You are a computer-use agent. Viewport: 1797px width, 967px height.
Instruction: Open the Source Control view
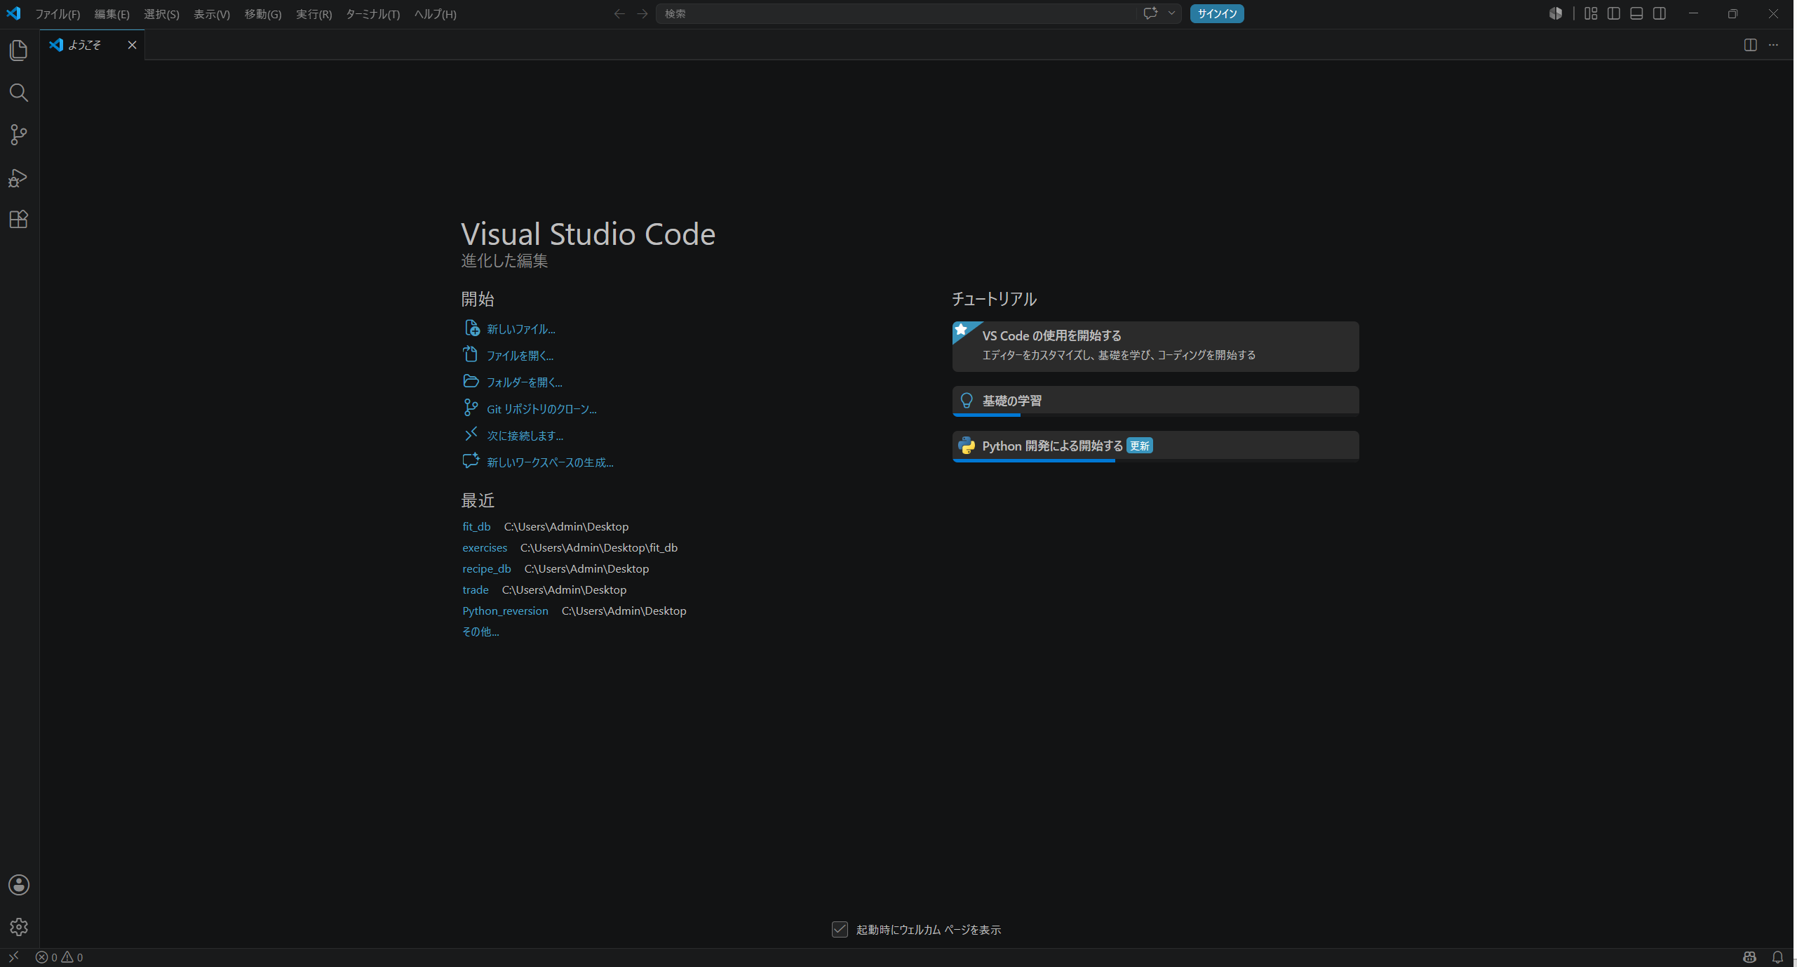click(19, 135)
